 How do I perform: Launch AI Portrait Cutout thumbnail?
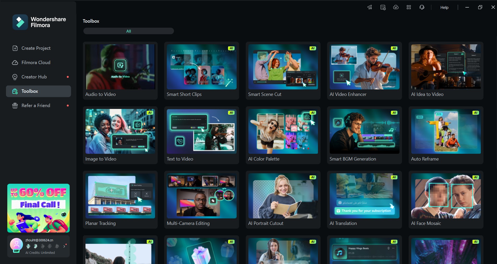pyautogui.click(x=283, y=196)
